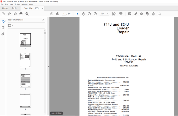This screenshot has width=178, height=116.
Task: Choose the Selection arrow tool
Action: pyautogui.click(x=78, y=14)
